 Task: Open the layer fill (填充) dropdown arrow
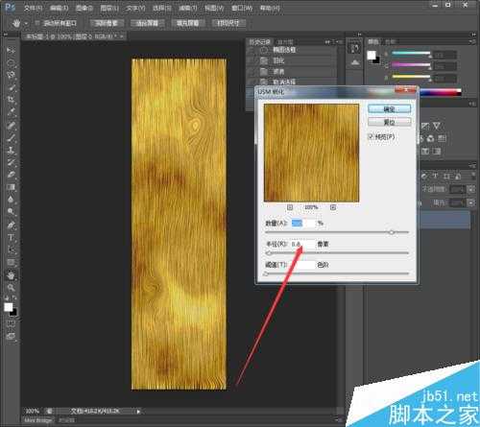(x=471, y=202)
